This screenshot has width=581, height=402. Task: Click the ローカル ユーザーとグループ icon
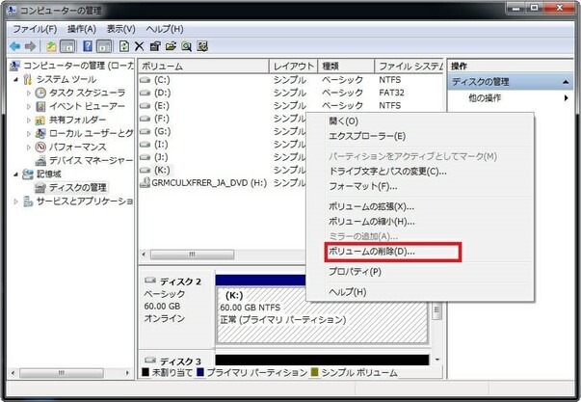(x=40, y=133)
